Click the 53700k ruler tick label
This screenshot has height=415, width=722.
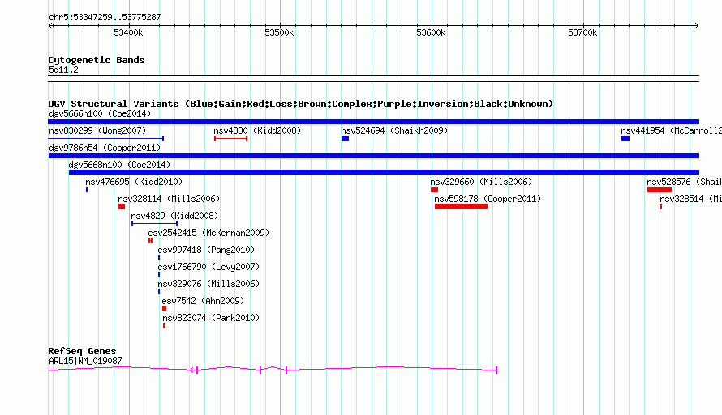[x=582, y=32]
